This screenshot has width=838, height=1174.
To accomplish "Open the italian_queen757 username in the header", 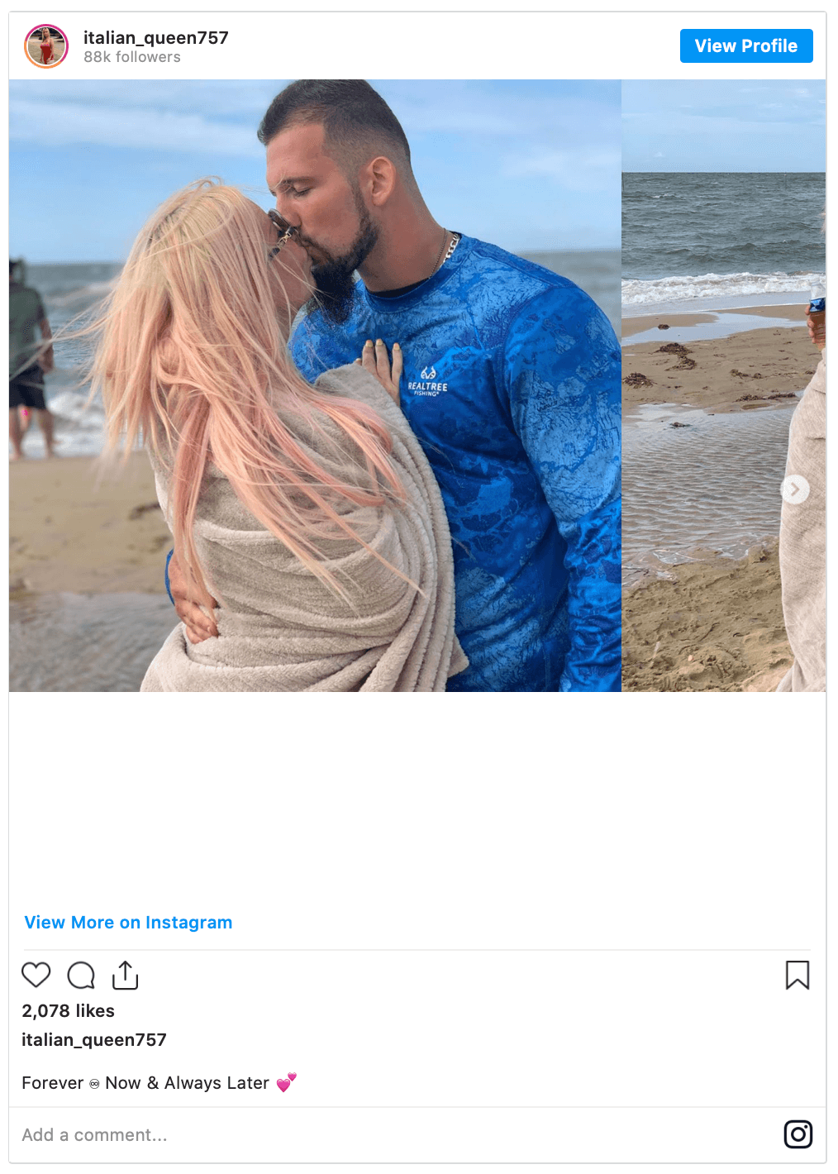I will click(x=156, y=37).
